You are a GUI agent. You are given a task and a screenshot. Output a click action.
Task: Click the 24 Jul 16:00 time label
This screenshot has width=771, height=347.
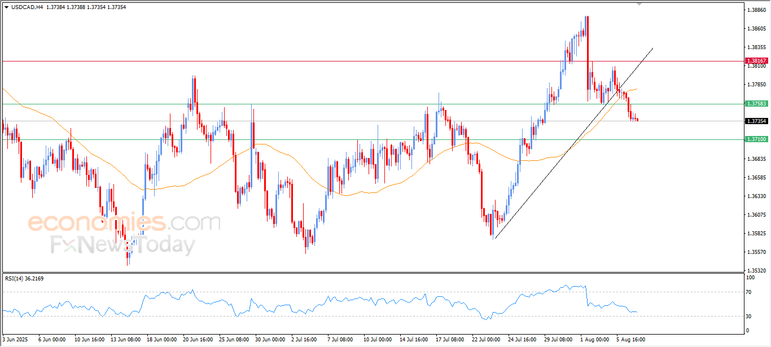523,340
